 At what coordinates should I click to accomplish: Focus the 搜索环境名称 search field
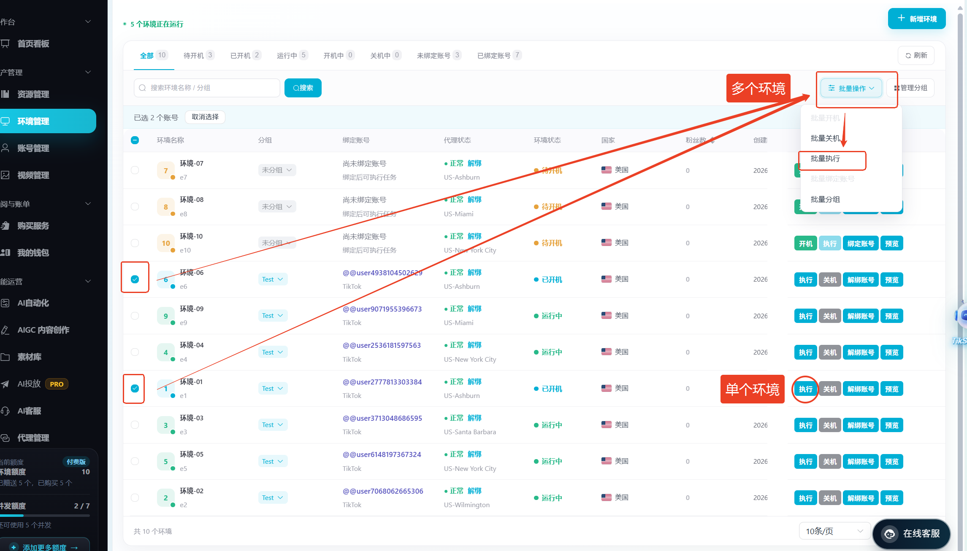tap(207, 88)
